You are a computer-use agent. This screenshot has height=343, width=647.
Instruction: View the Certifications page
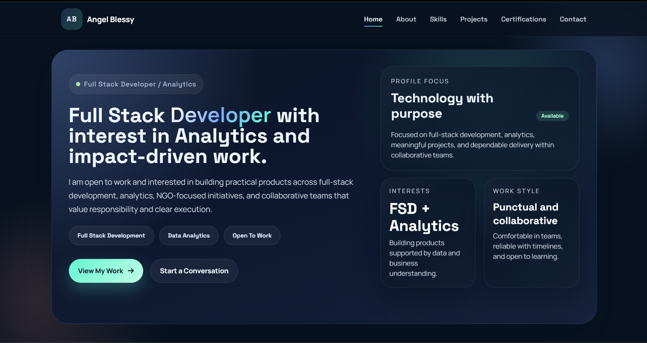[x=523, y=19]
